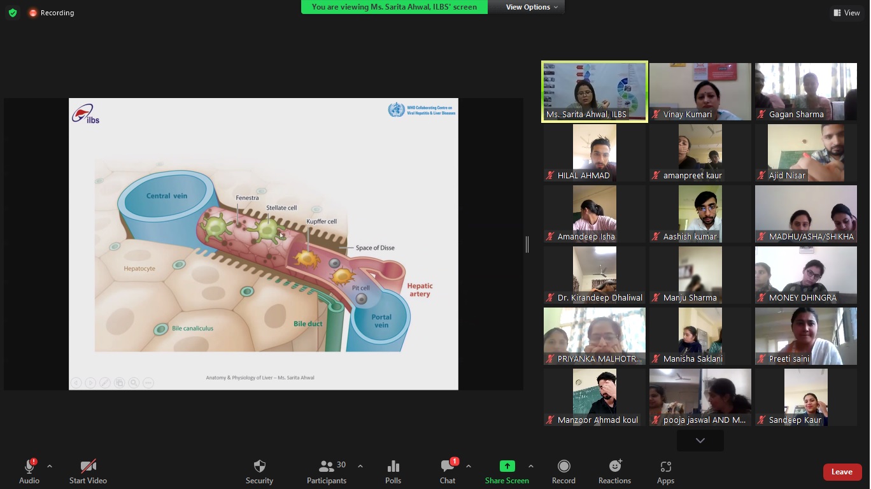
Task: Click the 'Hepatic artery' label
Action: click(420, 290)
